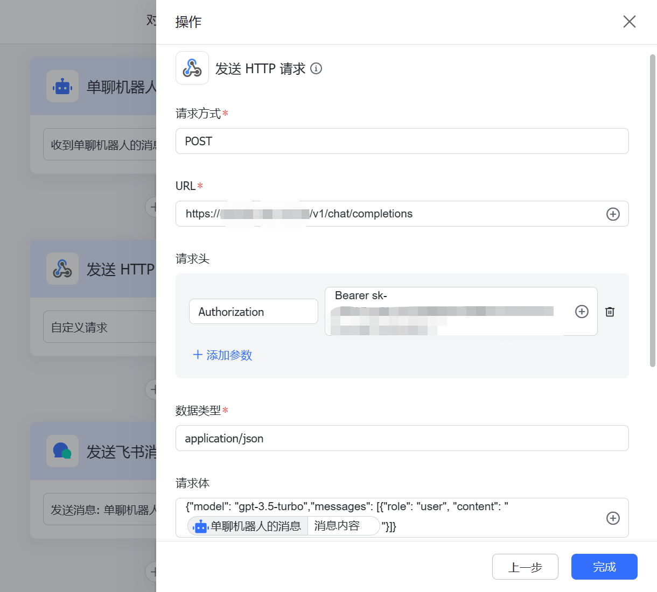Viewport: 657px width, 592px height.
Task: Select the robot icon on the 单聊机器人 node
Action: point(63,86)
